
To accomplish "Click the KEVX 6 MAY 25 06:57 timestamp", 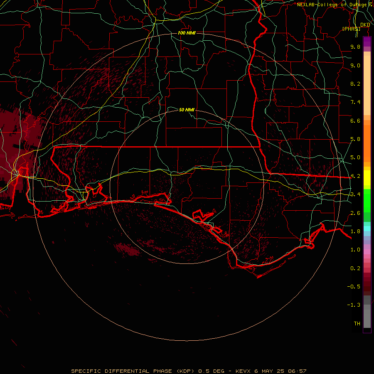I will point(271,371).
